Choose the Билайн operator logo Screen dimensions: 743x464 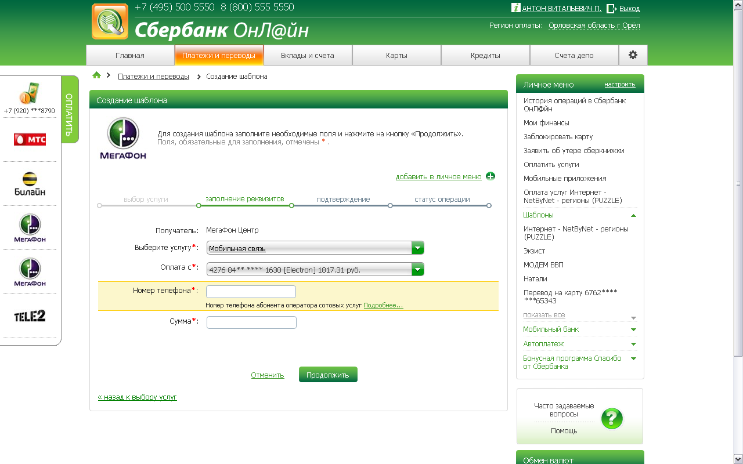(30, 184)
